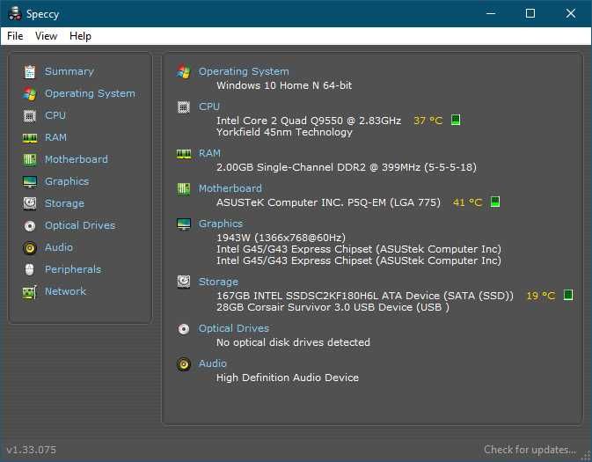The image size is (592, 462).
Task: Select Peripherals label in sidebar
Action: pos(73,269)
